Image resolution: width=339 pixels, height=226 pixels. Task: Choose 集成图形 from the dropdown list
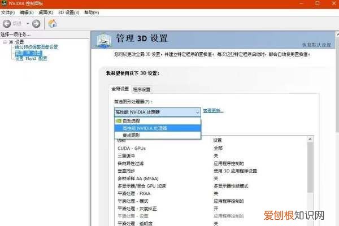point(158,136)
